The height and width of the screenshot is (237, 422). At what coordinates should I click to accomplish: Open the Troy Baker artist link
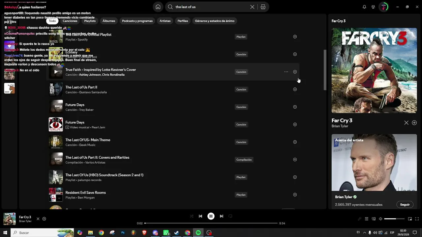click(86, 110)
